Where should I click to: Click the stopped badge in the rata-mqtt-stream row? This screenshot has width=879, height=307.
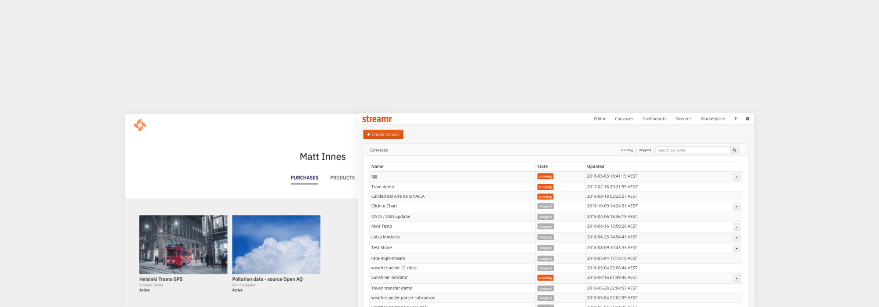tap(545, 259)
